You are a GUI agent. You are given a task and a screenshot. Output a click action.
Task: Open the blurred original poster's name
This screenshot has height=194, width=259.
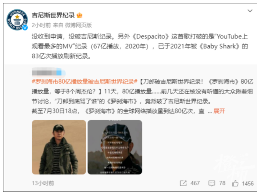click(x=49, y=73)
